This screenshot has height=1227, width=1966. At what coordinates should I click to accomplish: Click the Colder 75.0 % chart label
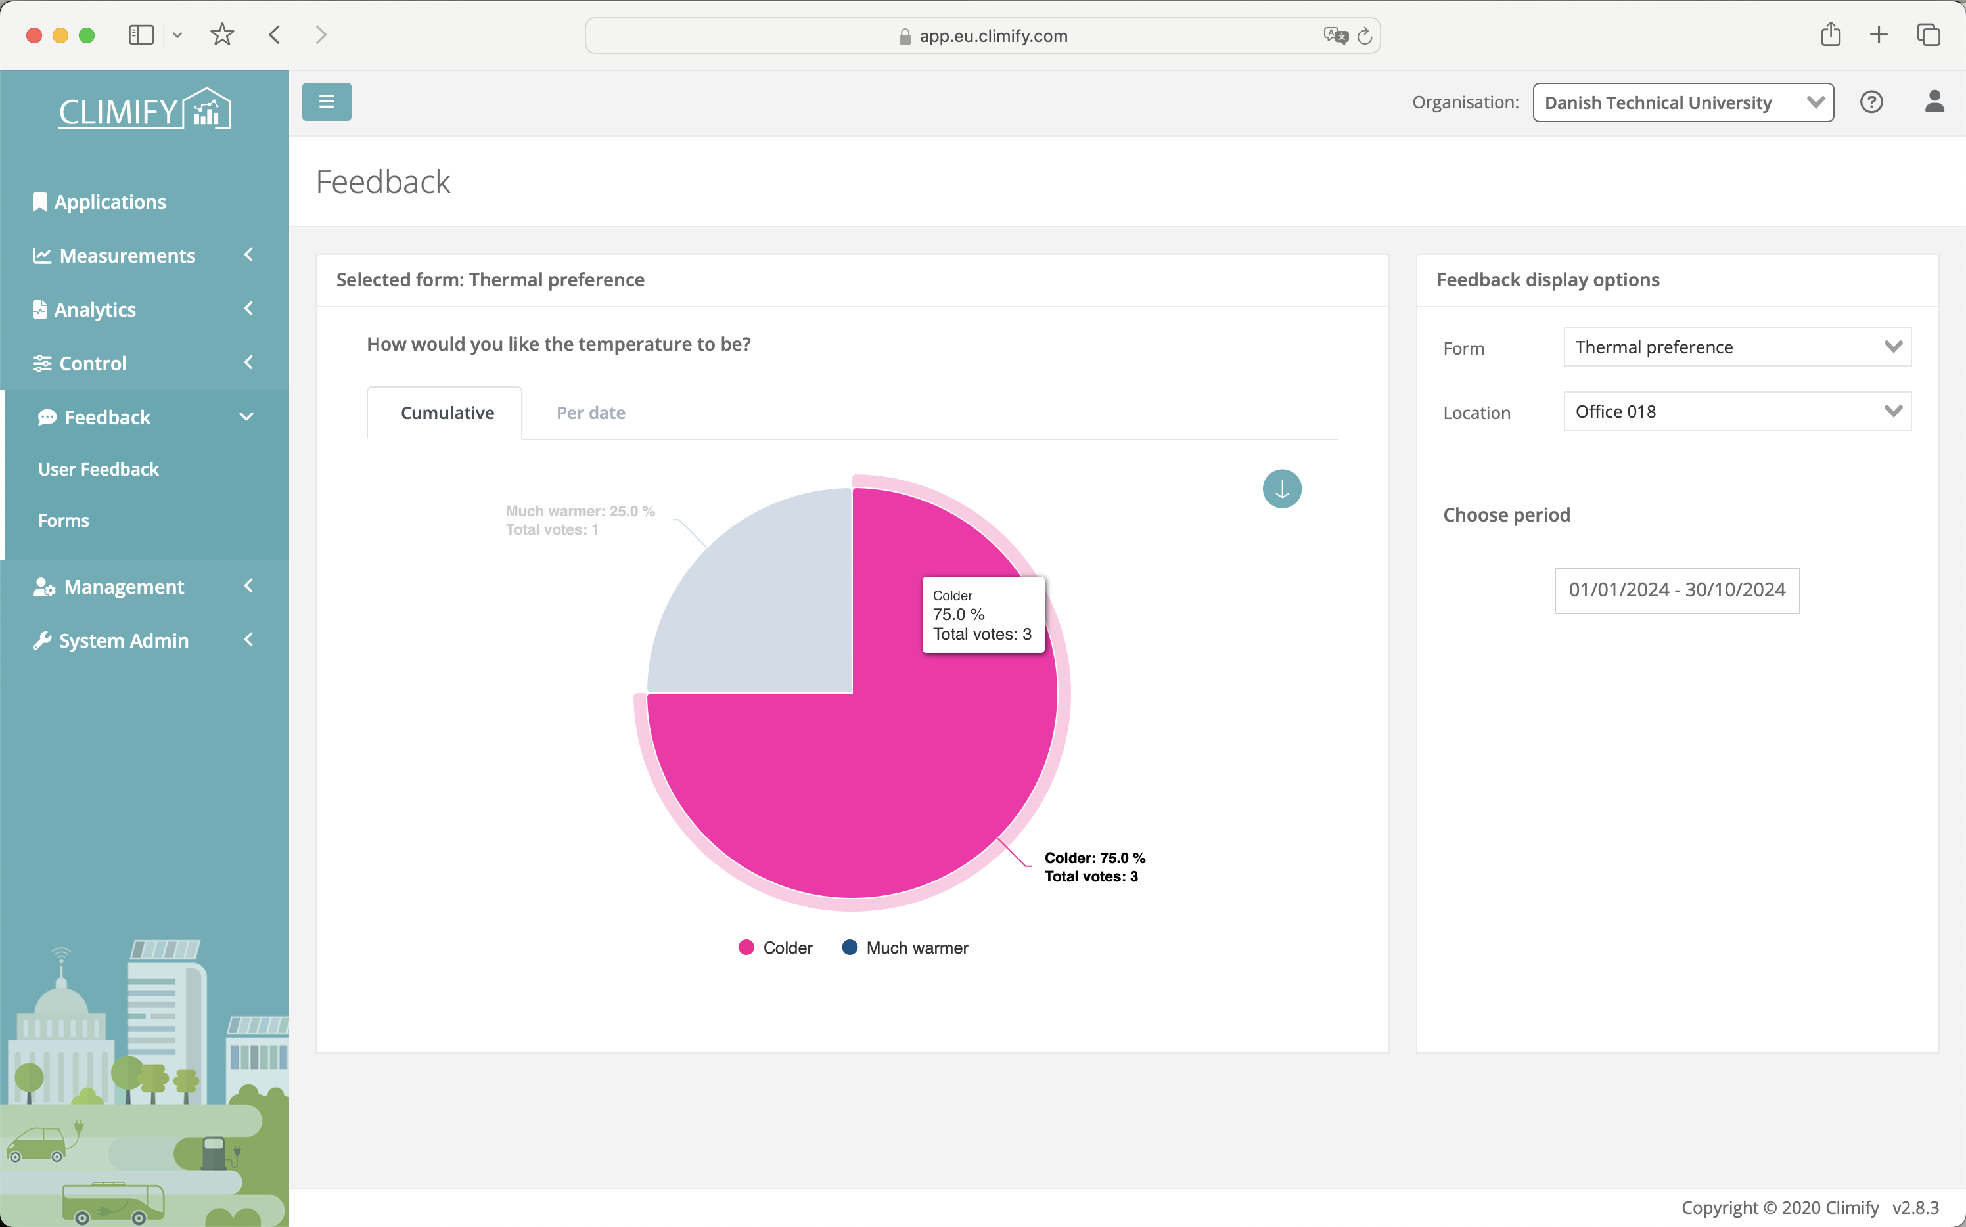(1094, 866)
